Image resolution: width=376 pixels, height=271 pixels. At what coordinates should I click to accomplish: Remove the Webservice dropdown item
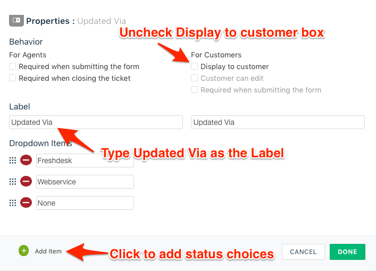pos(26,181)
